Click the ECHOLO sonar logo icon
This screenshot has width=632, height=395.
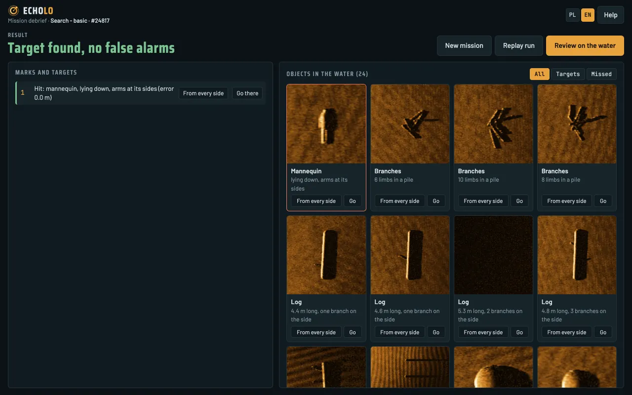click(x=14, y=10)
